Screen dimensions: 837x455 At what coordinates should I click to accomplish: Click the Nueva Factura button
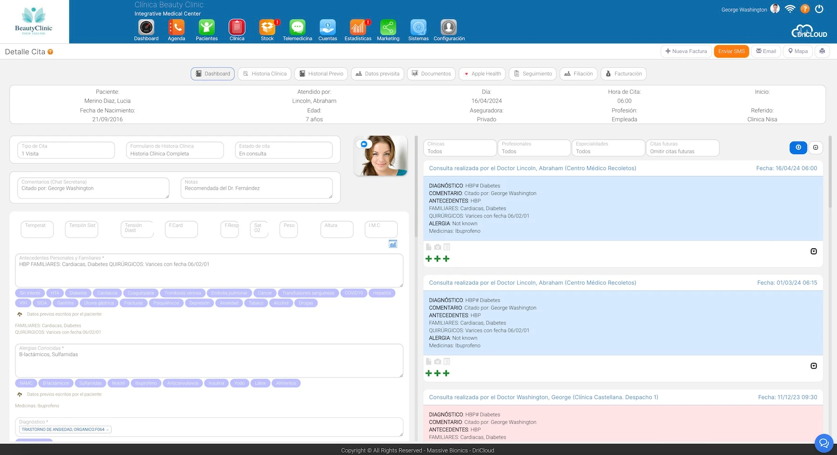point(686,51)
